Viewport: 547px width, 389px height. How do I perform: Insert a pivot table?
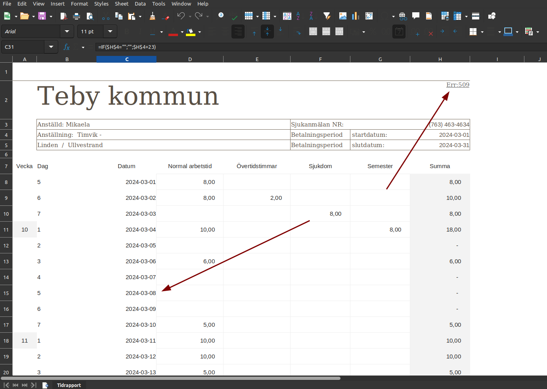pyautogui.click(x=369, y=16)
